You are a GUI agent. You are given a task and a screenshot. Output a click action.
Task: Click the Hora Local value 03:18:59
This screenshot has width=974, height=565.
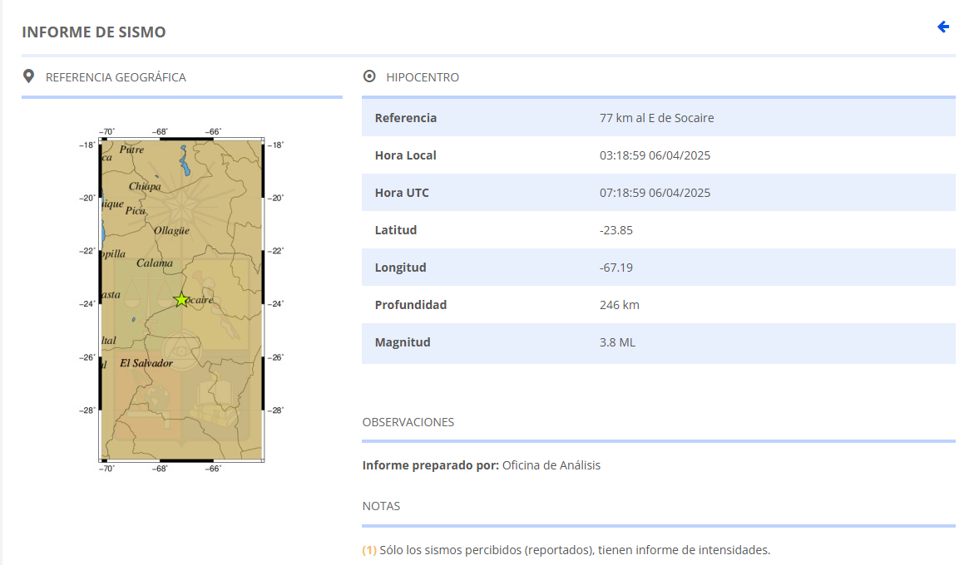(x=655, y=155)
